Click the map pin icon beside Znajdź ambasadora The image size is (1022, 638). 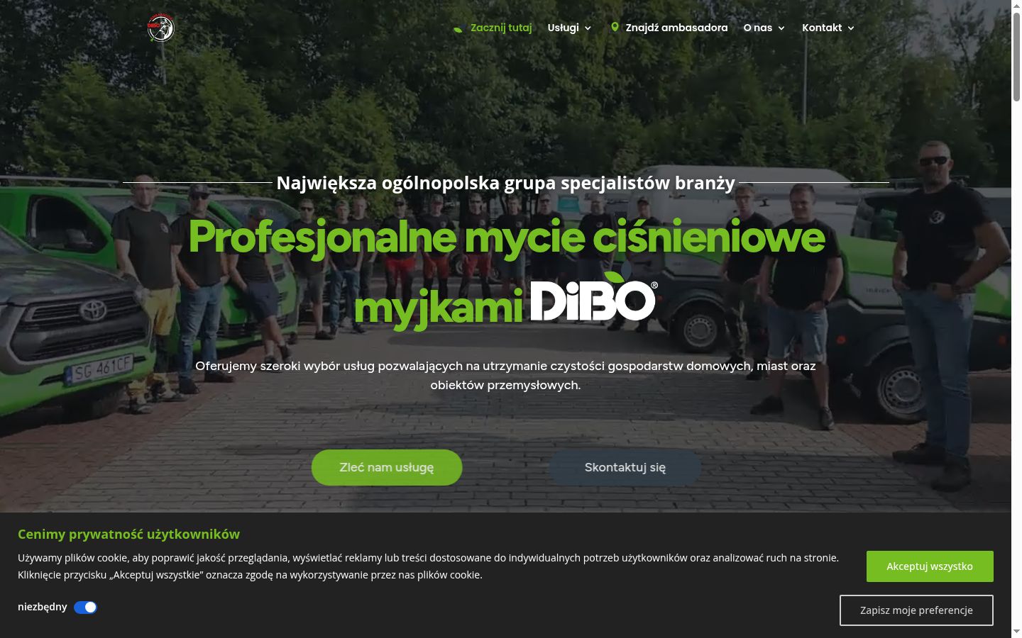point(615,27)
